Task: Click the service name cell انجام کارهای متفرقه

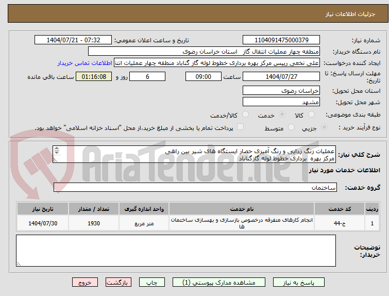Action: 242,223
